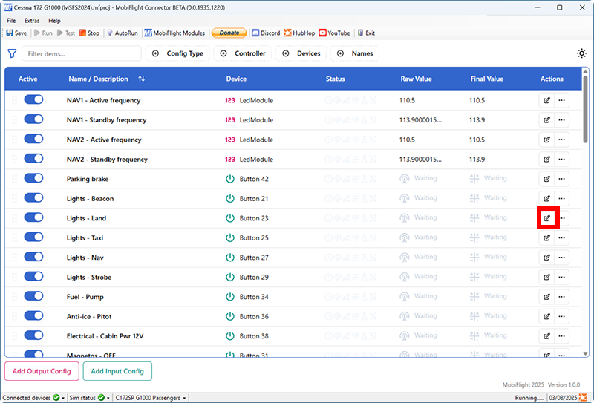Open more actions for Lights - Nav
Viewport: 594px width, 403px height.
click(x=562, y=258)
